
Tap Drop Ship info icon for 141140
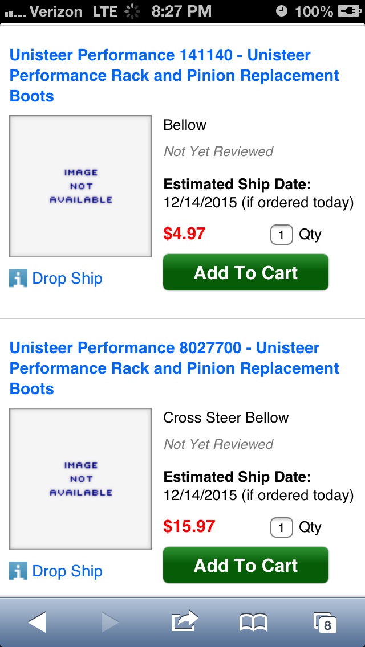pyautogui.click(x=18, y=278)
